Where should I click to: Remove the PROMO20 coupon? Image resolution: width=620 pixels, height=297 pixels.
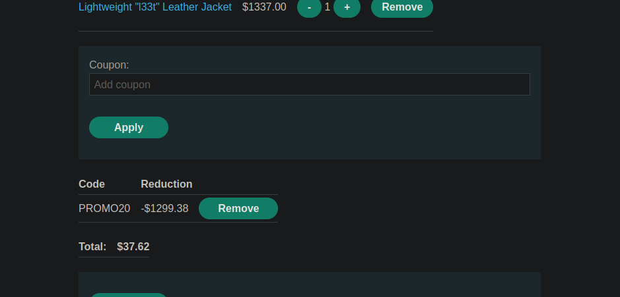click(x=238, y=208)
